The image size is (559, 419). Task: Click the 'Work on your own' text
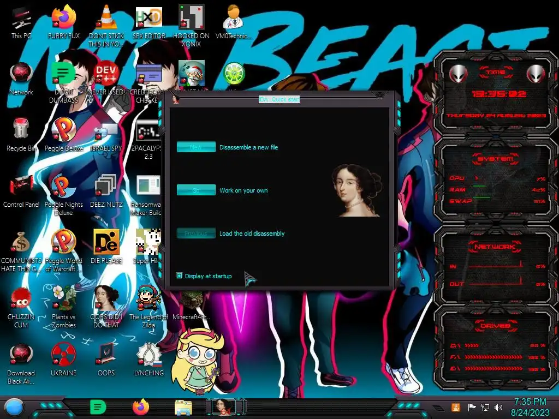click(x=243, y=190)
